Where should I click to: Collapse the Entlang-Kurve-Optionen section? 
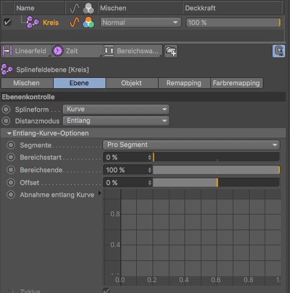point(9,134)
